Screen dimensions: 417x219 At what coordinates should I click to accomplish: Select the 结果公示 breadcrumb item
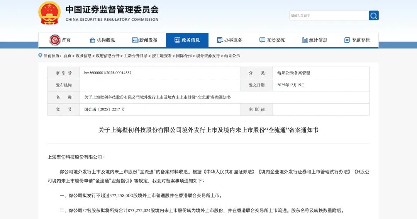(232, 56)
